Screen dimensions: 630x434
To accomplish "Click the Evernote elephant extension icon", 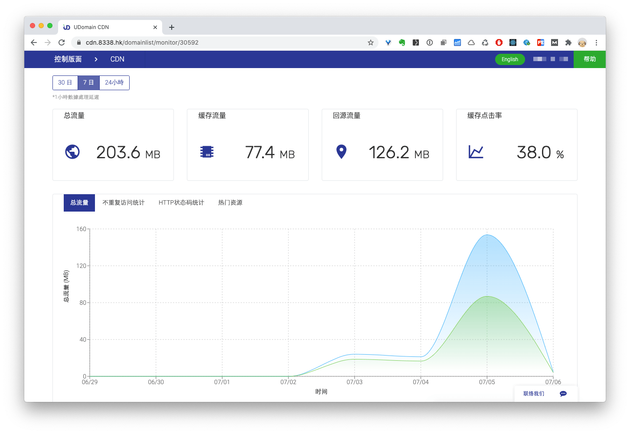I will (x=402, y=42).
